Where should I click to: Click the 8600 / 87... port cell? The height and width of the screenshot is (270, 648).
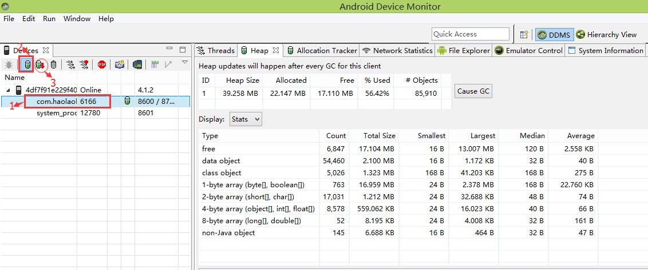tap(157, 102)
